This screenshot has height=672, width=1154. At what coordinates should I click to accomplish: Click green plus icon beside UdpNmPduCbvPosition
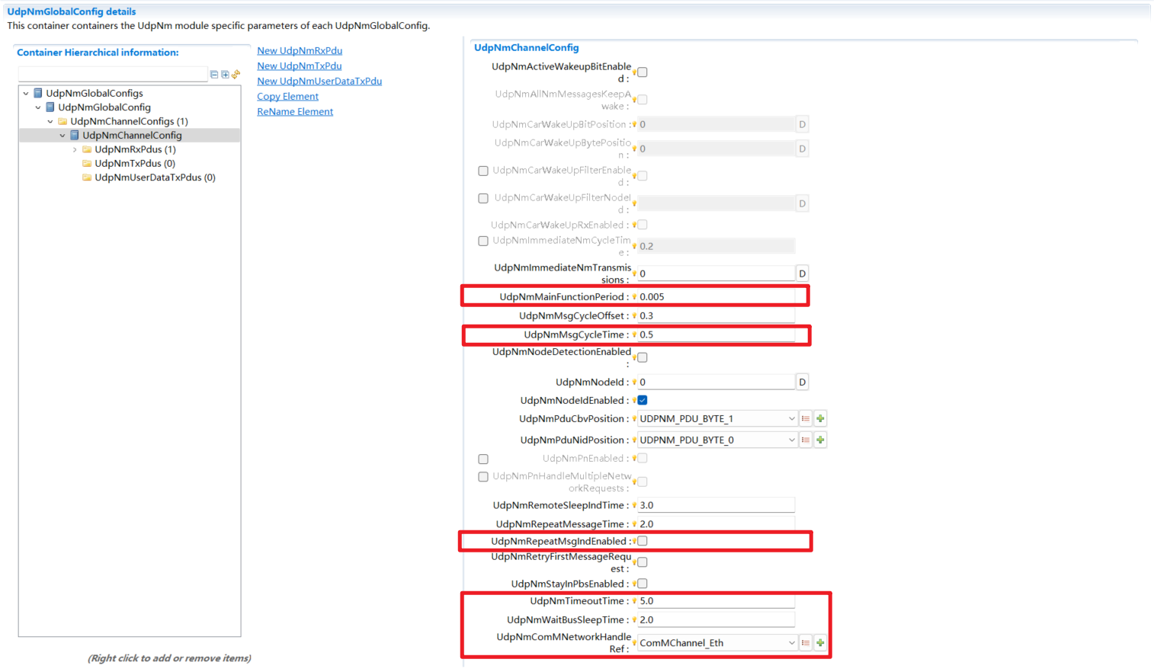click(x=819, y=418)
